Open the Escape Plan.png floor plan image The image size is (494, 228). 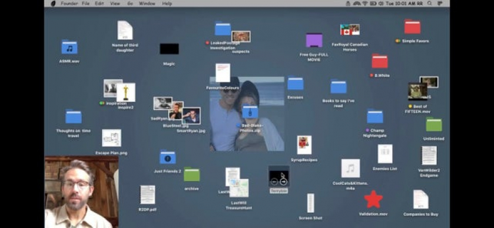[111, 138]
